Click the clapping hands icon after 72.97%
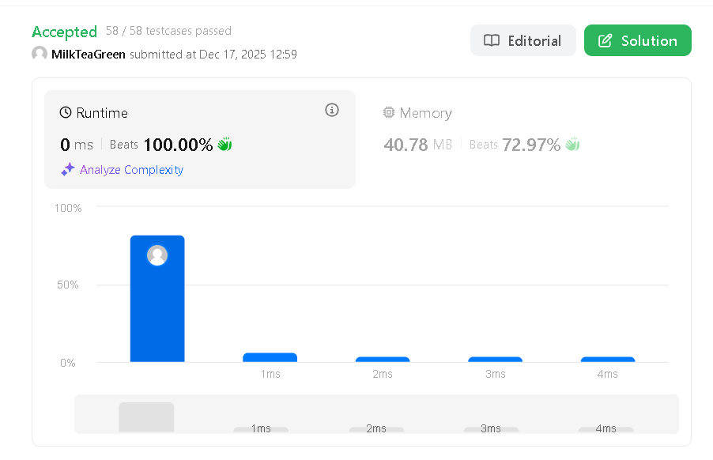The image size is (713, 460). [x=572, y=145]
